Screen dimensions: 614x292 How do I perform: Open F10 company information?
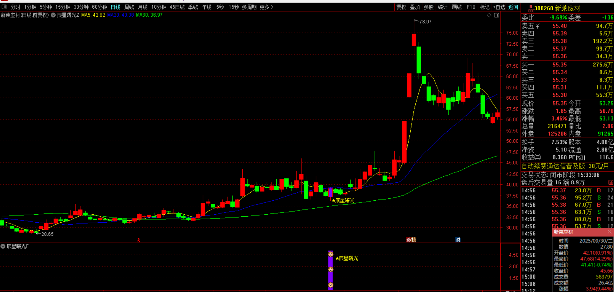pyautogui.click(x=471, y=7)
